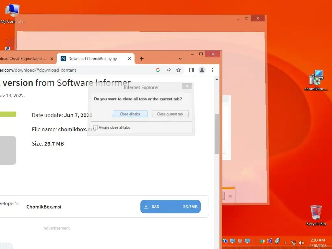Click the page scrollbar up arrow

point(217,79)
